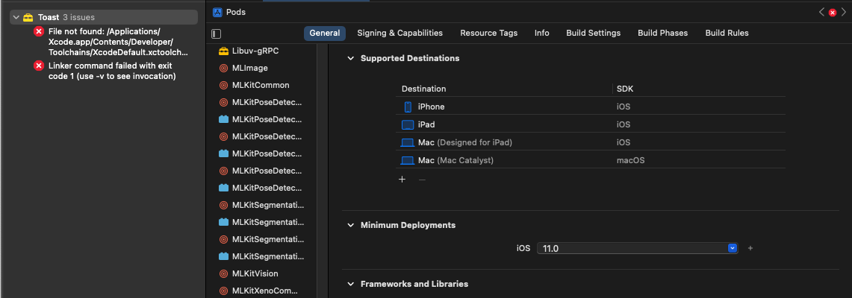
Task: Click the MLKitCommon target icon
Action: (x=223, y=85)
